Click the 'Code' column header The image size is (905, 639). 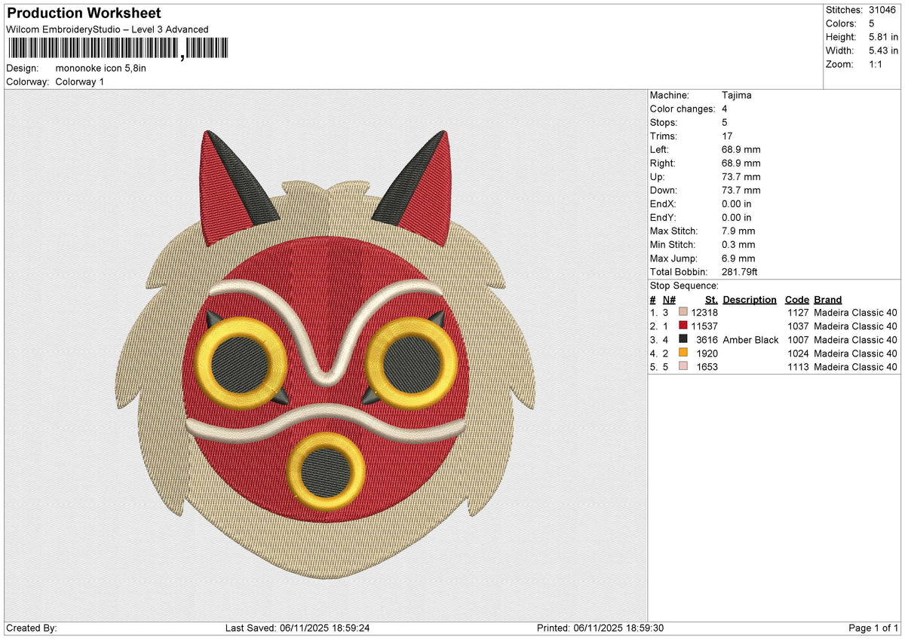point(796,299)
